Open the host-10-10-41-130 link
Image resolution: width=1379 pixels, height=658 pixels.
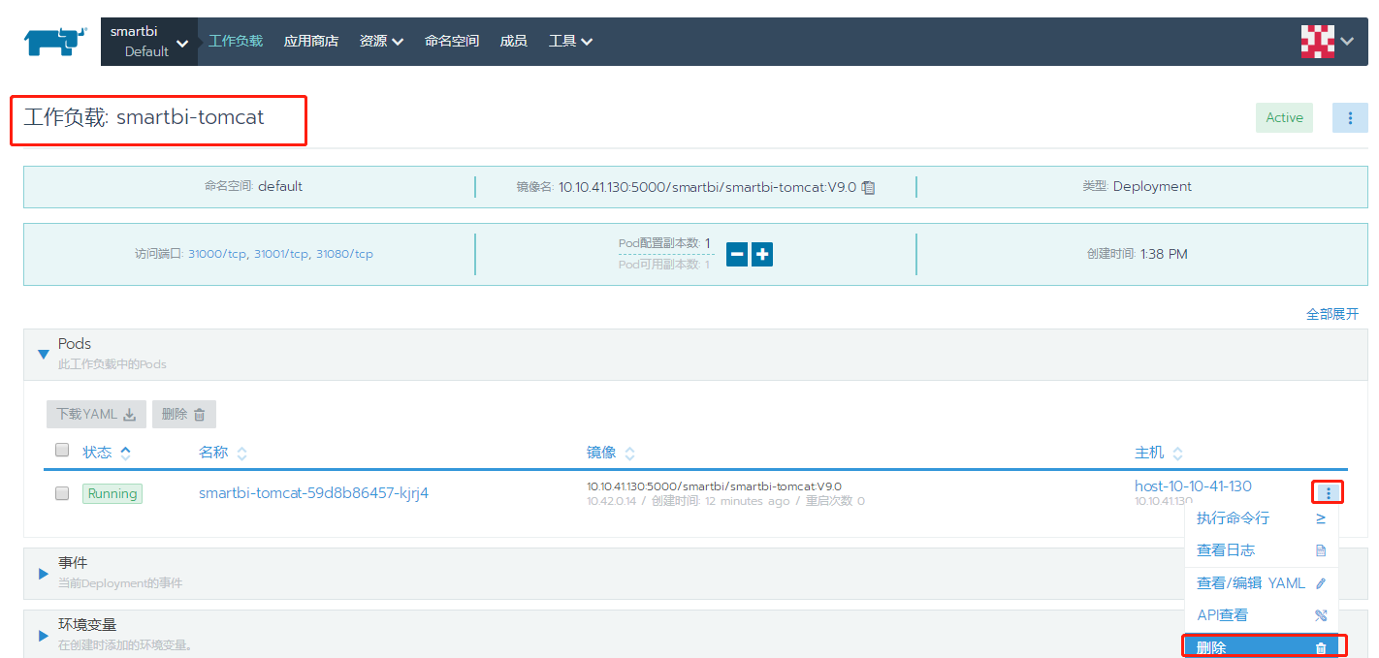pyautogui.click(x=1193, y=486)
